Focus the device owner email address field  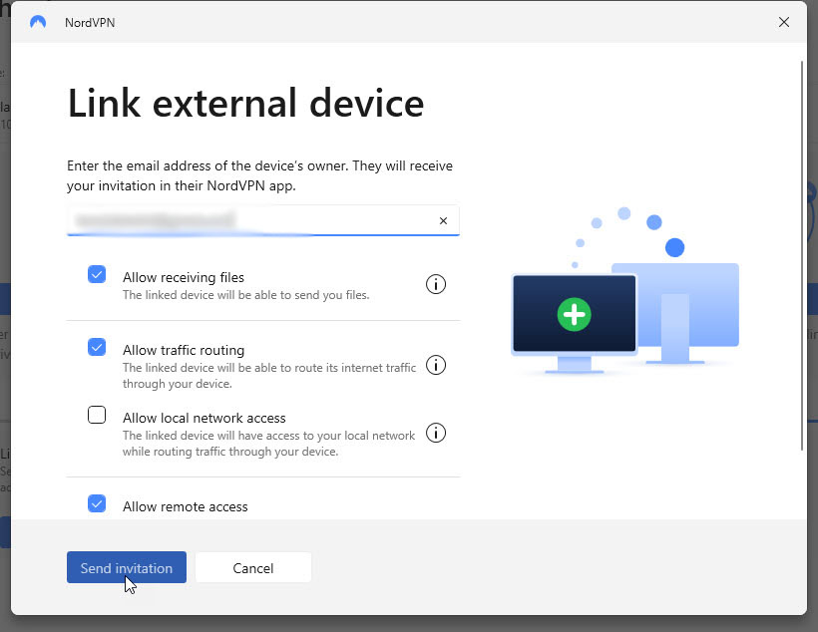pos(249,220)
